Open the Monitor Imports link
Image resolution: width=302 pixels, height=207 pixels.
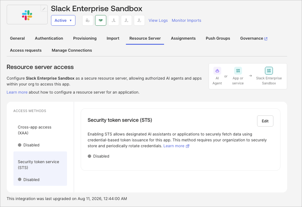coord(186,20)
